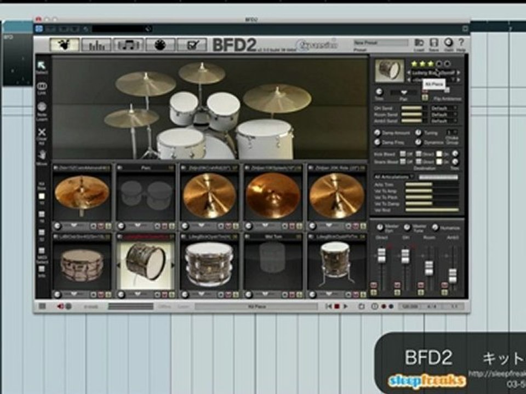Adjust the Room Send slider
The height and width of the screenshot is (394, 526).
pyautogui.click(x=414, y=114)
